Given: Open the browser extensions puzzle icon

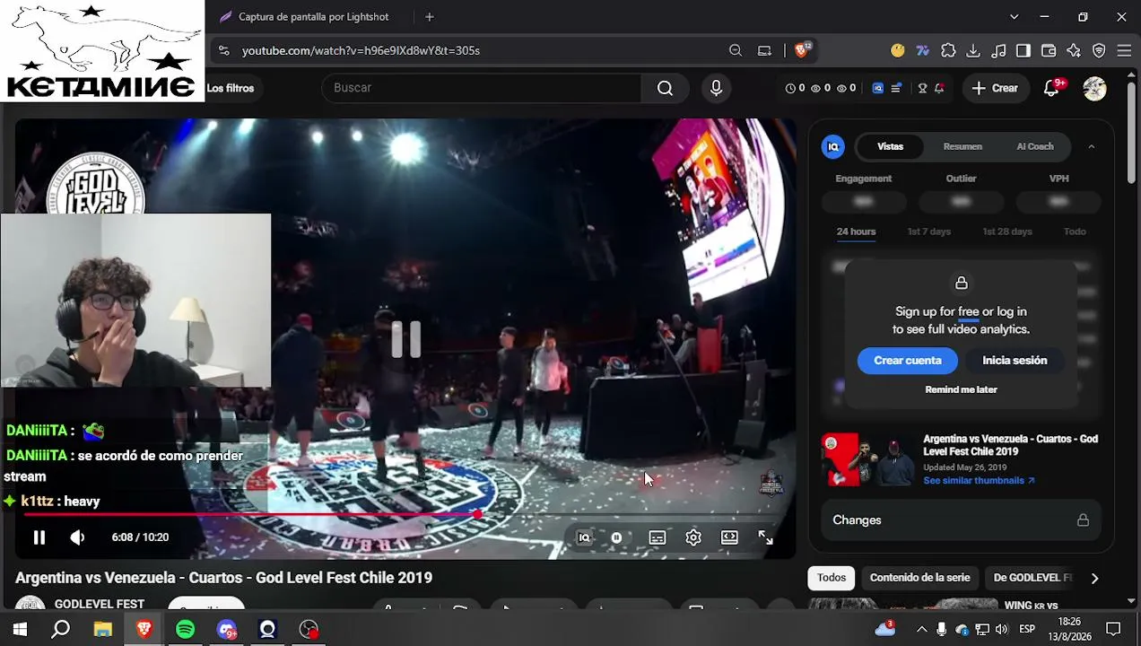Looking at the screenshot, I should [948, 50].
